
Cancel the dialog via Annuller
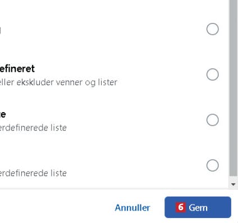(x=132, y=208)
